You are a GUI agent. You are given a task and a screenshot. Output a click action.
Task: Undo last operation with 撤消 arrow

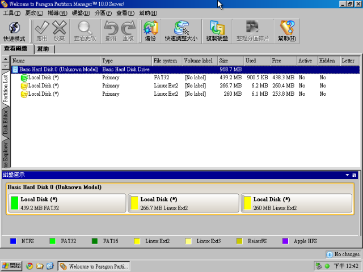(111, 31)
